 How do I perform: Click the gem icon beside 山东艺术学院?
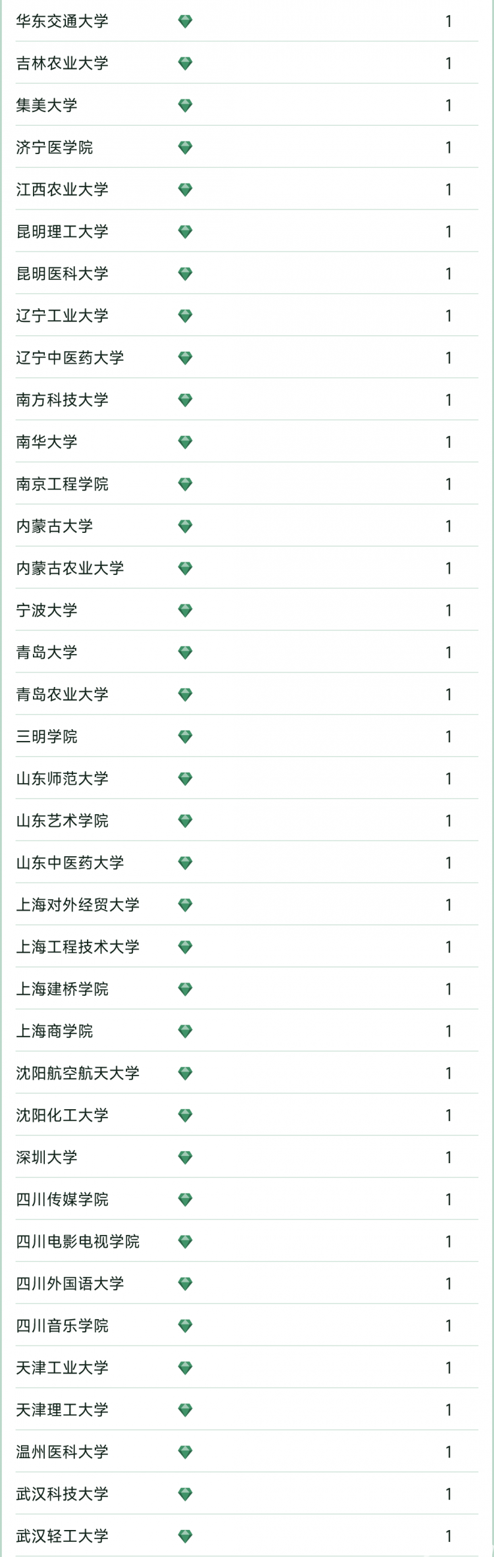pyautogui.click(x=185, y=821)
